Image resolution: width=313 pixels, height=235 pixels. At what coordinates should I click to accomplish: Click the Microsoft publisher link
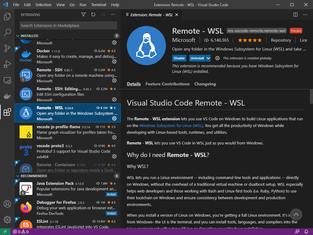tap(184, 40)
